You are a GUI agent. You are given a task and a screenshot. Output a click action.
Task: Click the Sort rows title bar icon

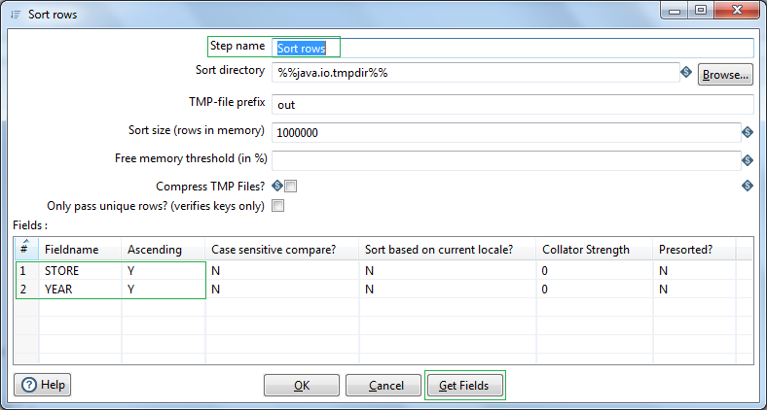[x=16, y=15]
